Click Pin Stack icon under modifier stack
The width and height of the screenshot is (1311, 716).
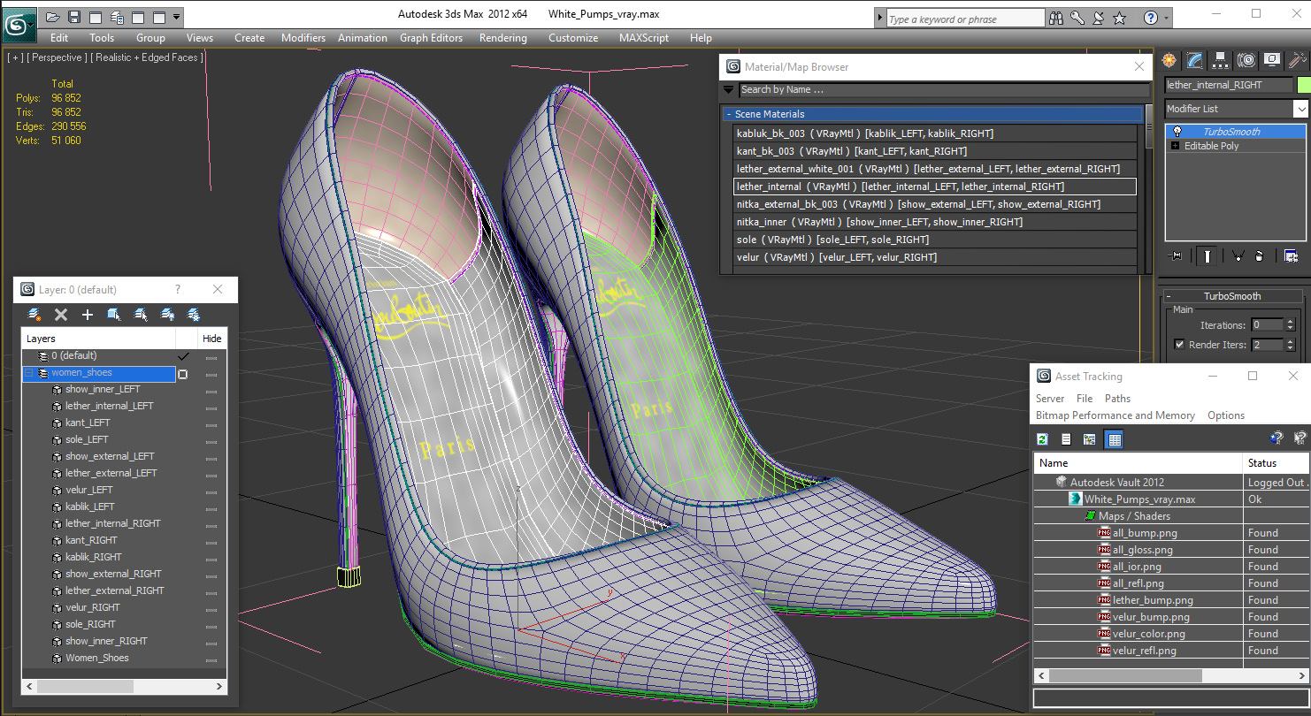tap(1176, 255)
